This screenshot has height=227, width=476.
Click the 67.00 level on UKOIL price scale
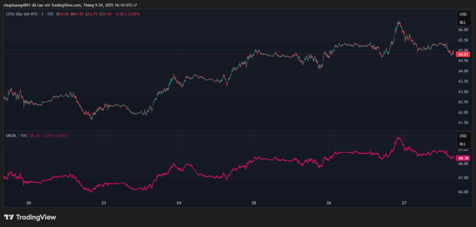point(463,177)
